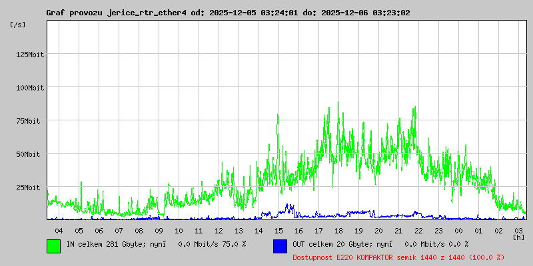533x266 pixels.
Task: Click the blue OUT legend color swatch
Action: [x=280, y=245]
